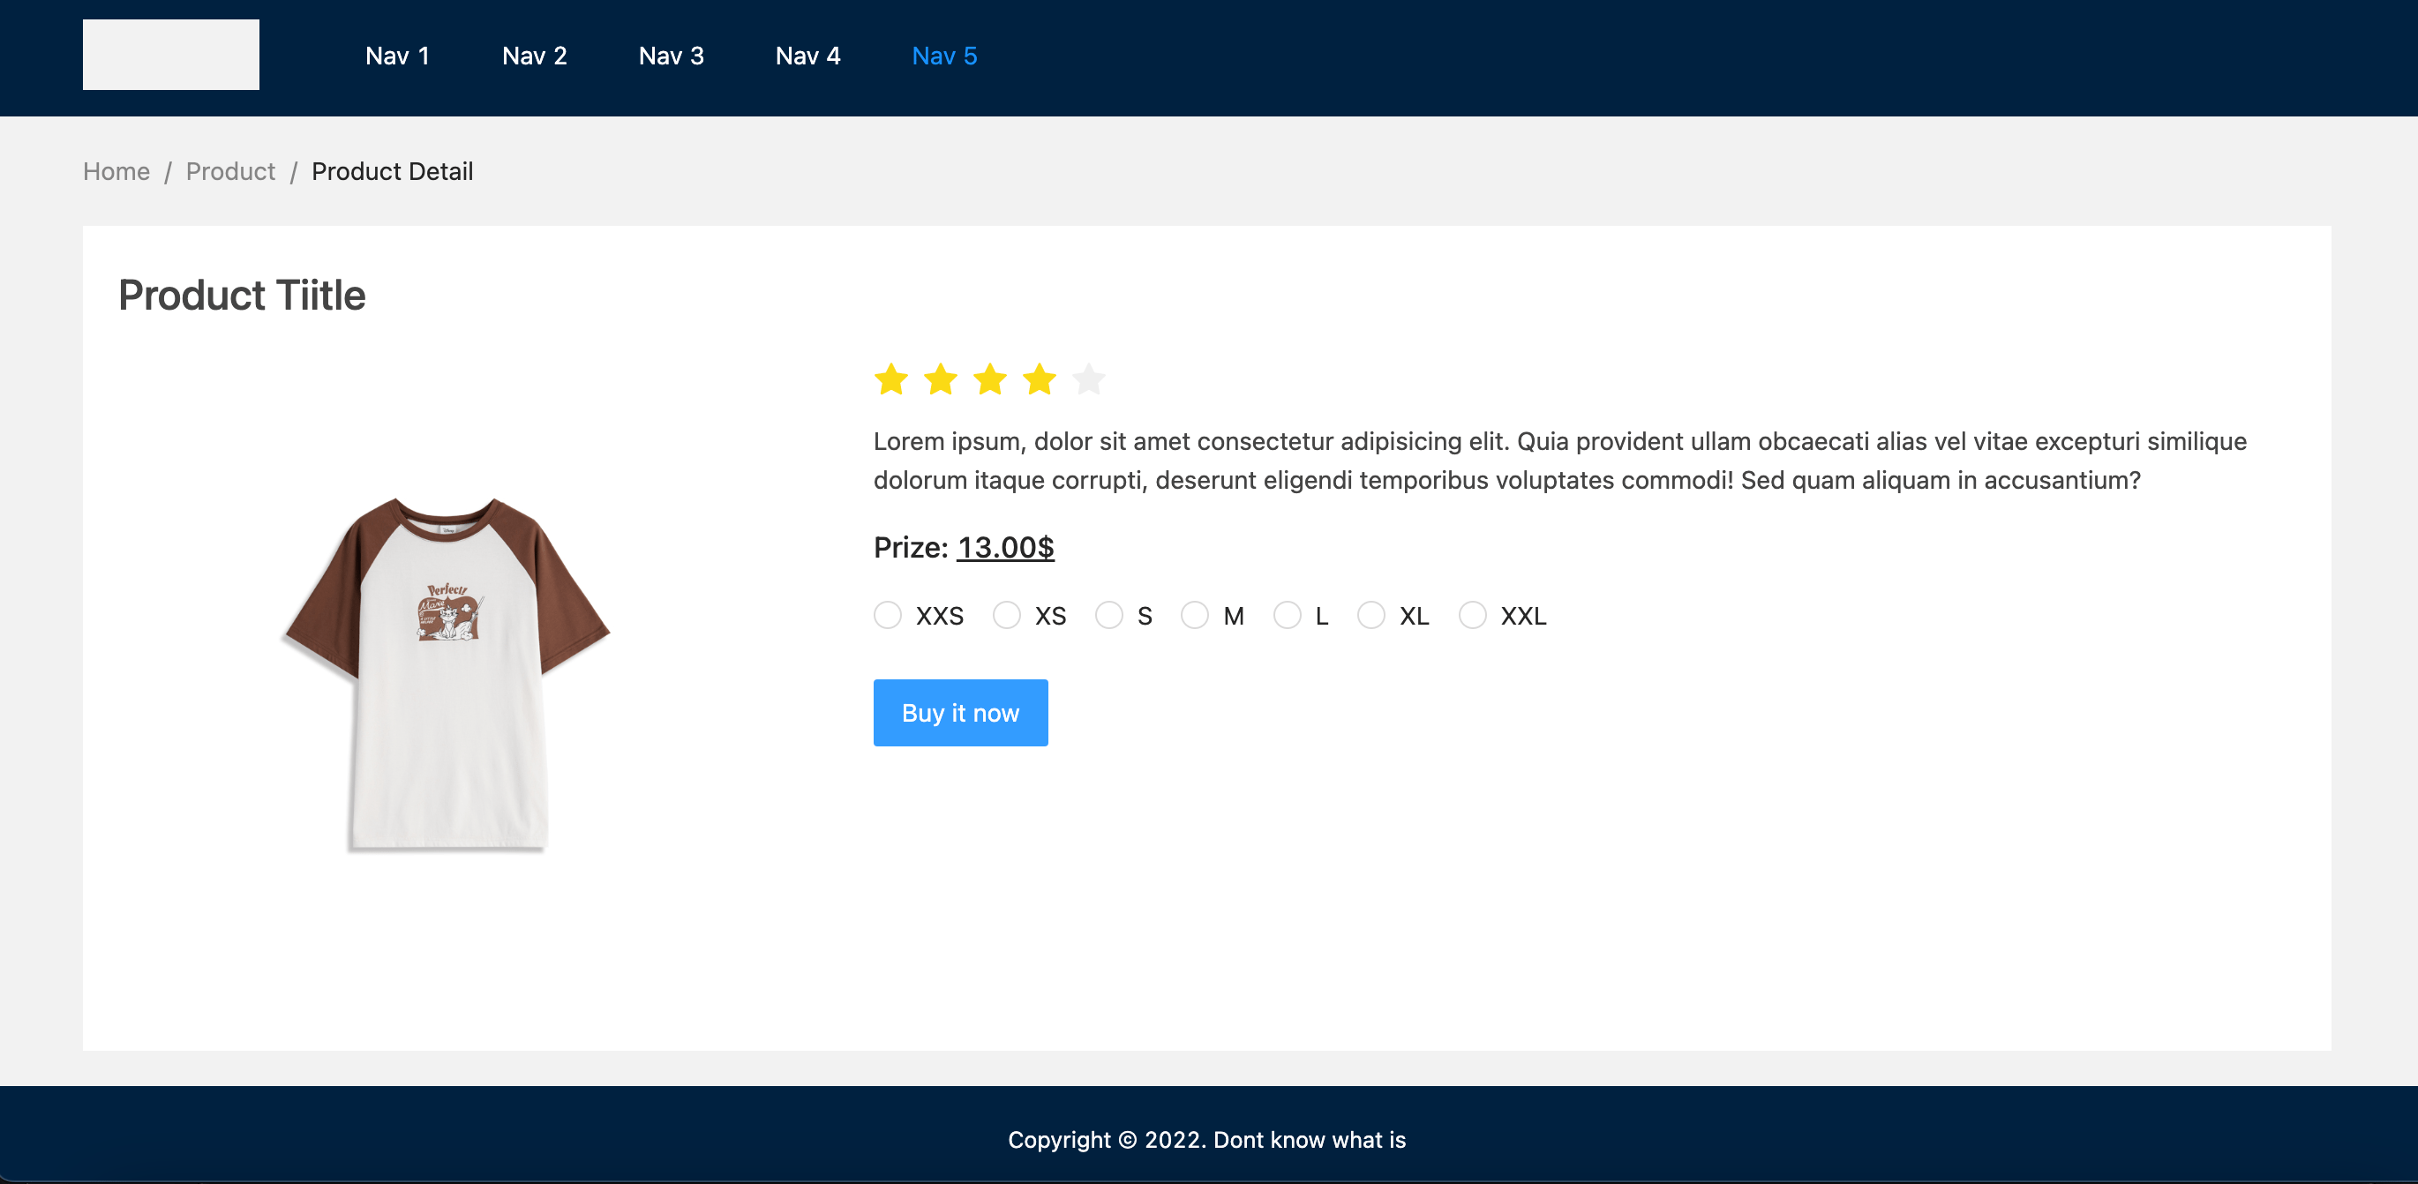The width and height of the screenshot is (2418, 1184).
Task: Click the second rating star
Action: (941, 380)
